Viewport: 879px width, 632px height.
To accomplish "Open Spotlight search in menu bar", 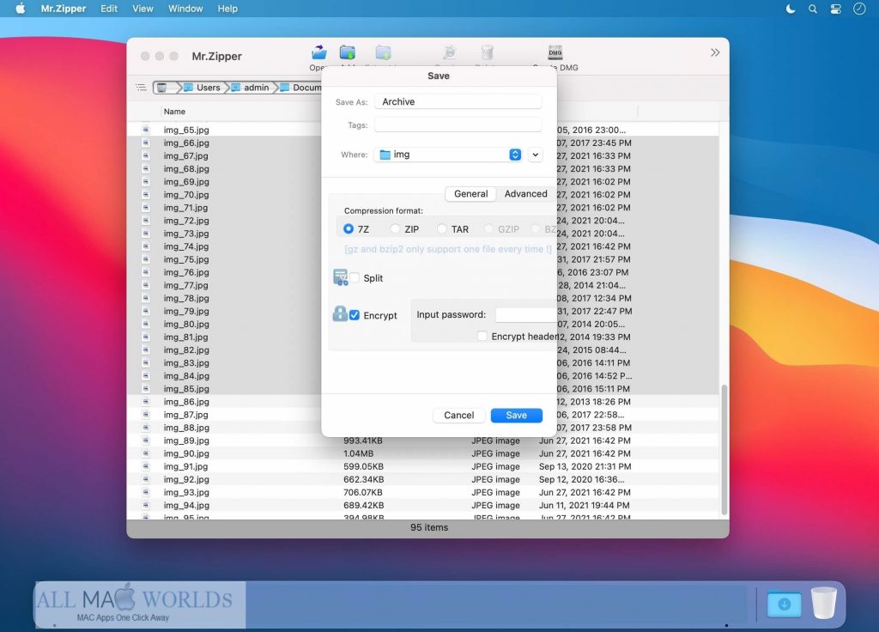I will tap(813, 9).
